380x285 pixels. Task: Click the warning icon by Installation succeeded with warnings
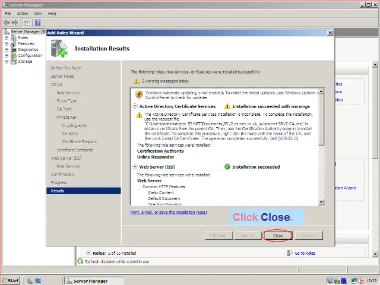coord(227,106)
